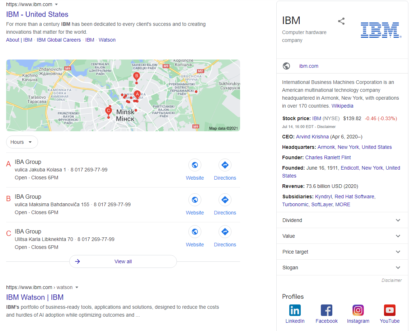The image size is (412, 331).
Task: Click the YouTube text label under Profiles
Action: coord(389,321)
